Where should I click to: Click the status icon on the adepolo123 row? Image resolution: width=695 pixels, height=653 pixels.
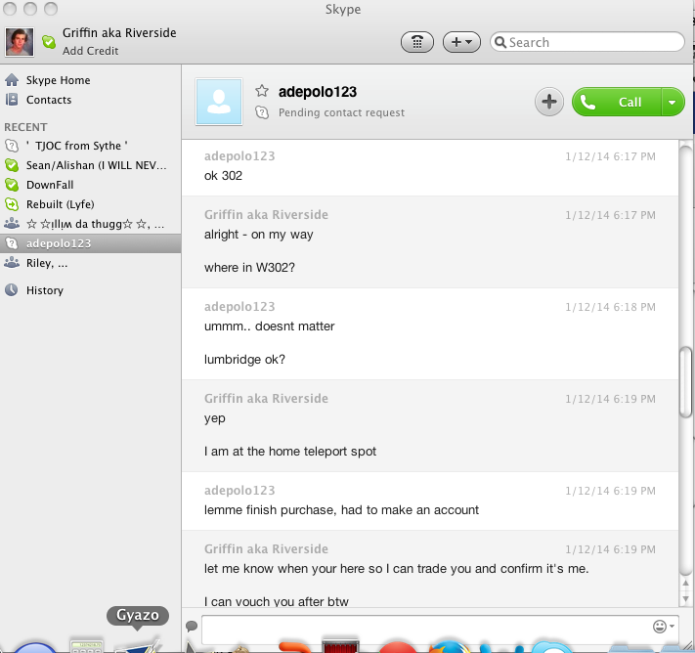[12, 243]
